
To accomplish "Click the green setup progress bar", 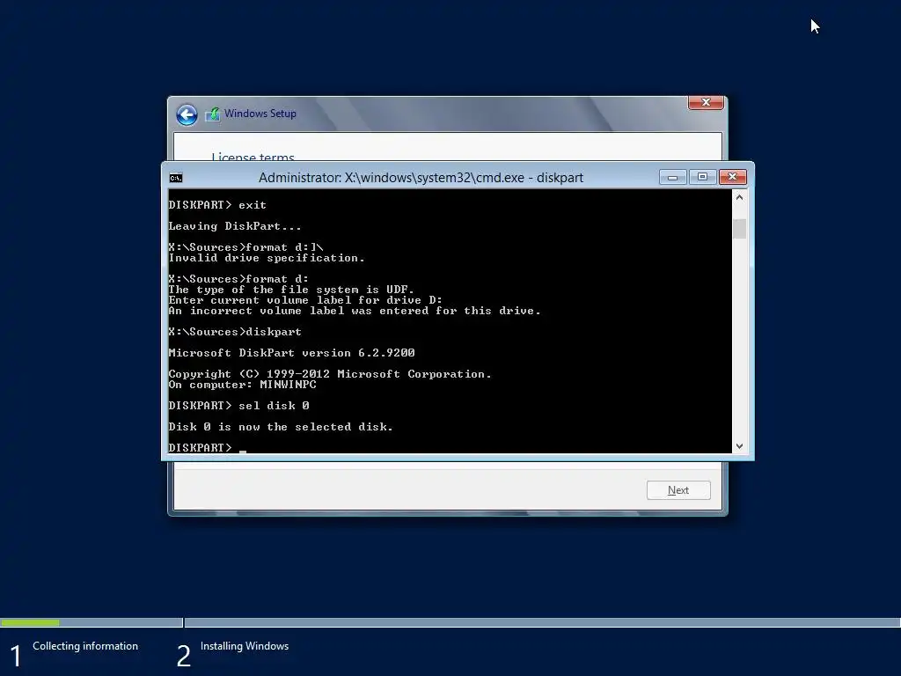I will coord(30,622).
